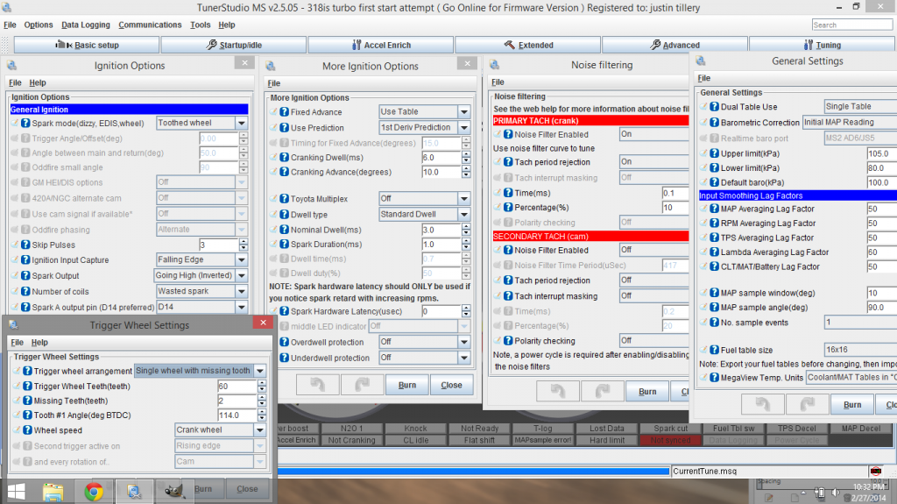Open Google Chrome from the taskbar

pyautogui.click(x=93, y=492)
